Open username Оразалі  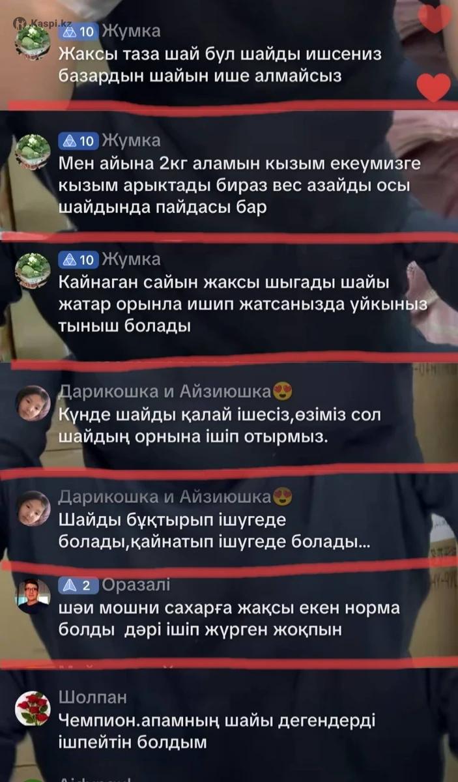137,585
